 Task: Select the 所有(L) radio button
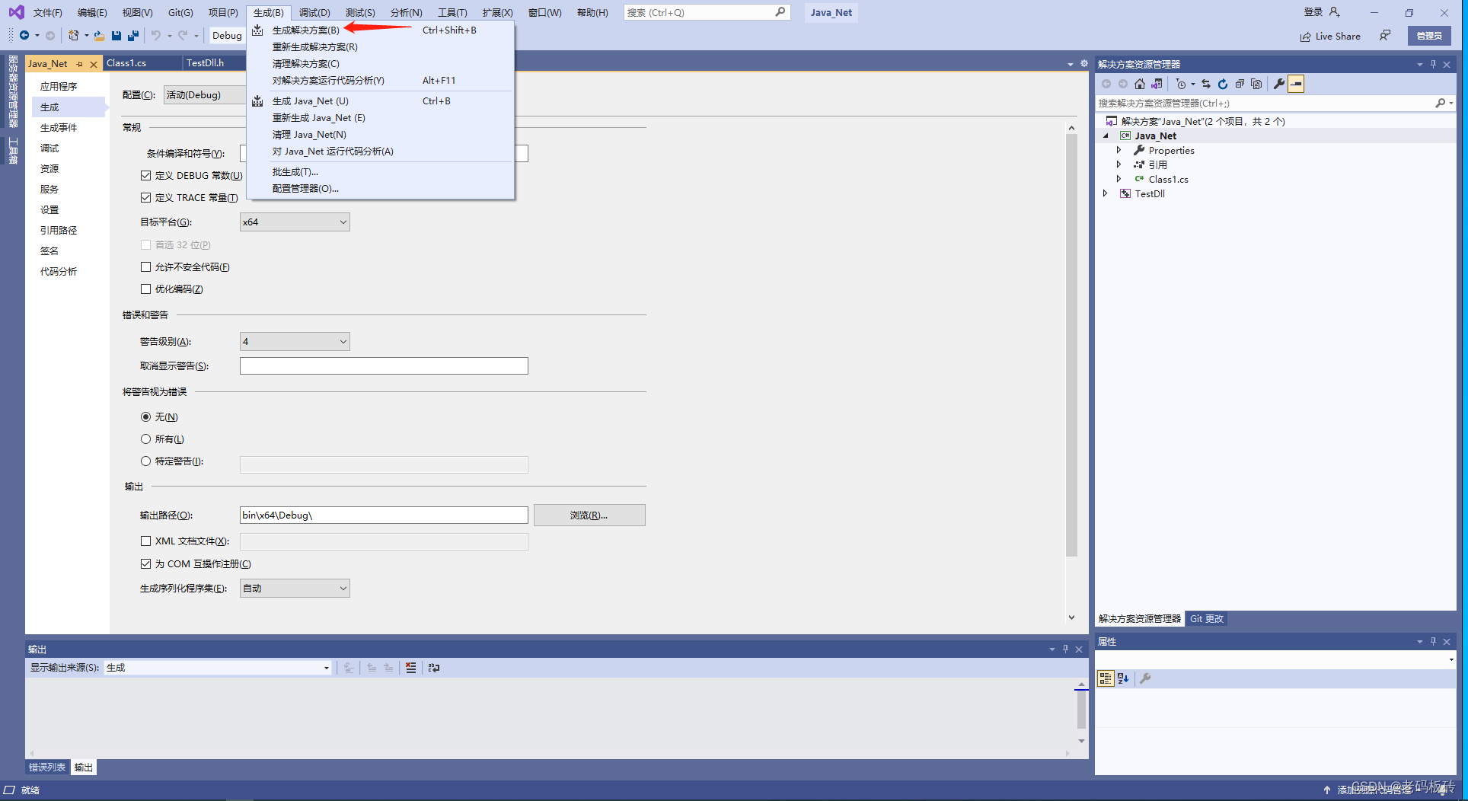145,439
